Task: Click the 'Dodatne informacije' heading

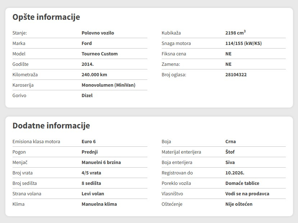Action: pyautogui.click(x=51, y=126)
